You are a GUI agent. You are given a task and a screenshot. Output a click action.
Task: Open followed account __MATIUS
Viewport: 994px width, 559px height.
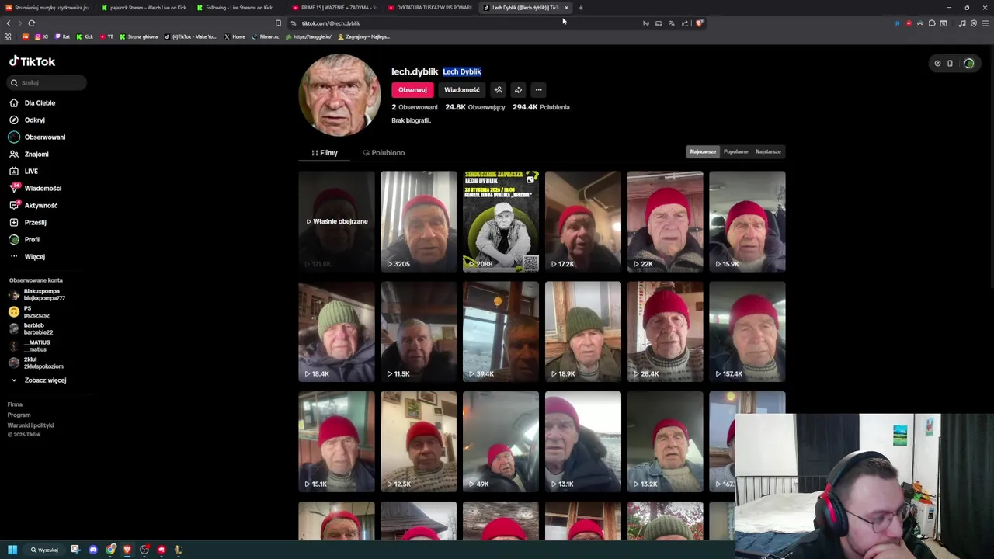point(30,345)
